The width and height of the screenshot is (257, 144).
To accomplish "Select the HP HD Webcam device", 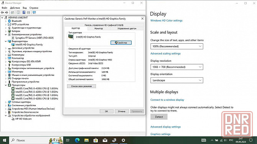I will point(23,119).
